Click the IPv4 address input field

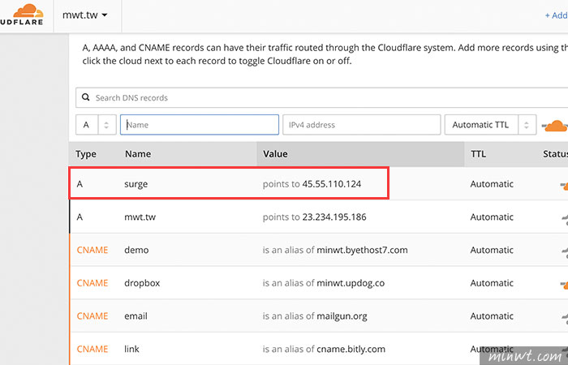point(362,125)
